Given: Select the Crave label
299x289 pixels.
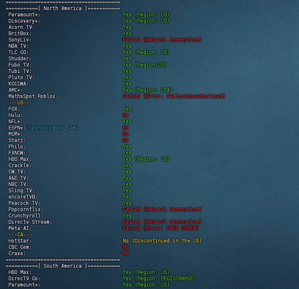Looking at the screenshot, I should click(17, 253).
